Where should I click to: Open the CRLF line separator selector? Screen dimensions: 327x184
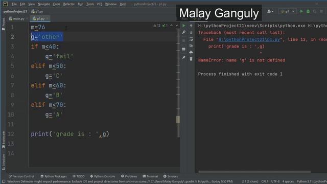[x=265, y=181]
